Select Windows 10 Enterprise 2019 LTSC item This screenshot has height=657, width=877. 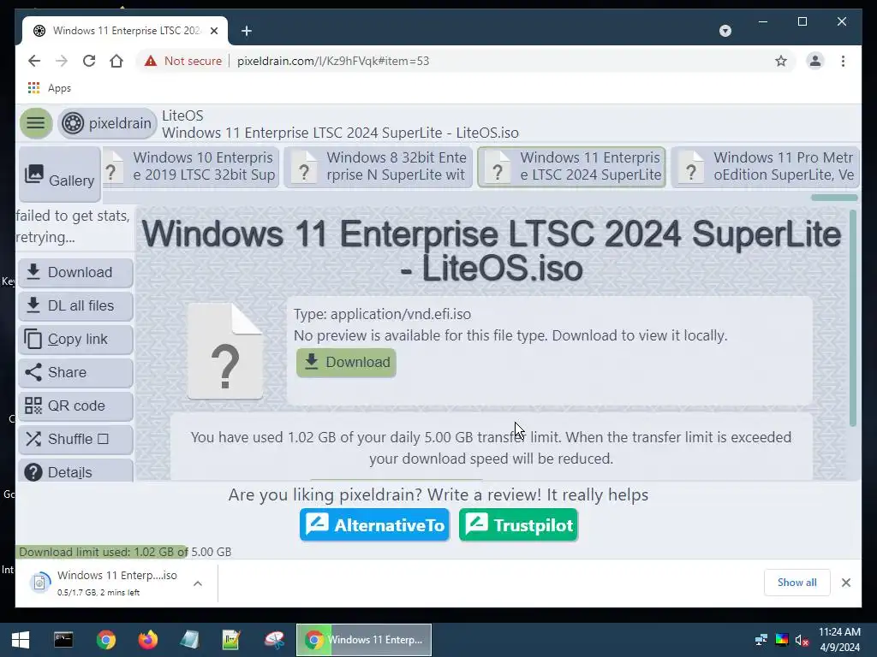pyautogui.click(x=191, y=167)
